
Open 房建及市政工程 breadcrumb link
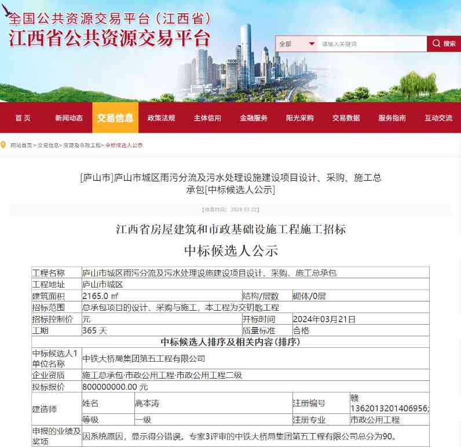click(x=82, y=146)
